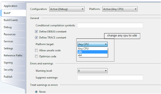Toggle Define TRACE constant checkbox
The height and width of the screenshot is (94, 161).
pos(36,37)
